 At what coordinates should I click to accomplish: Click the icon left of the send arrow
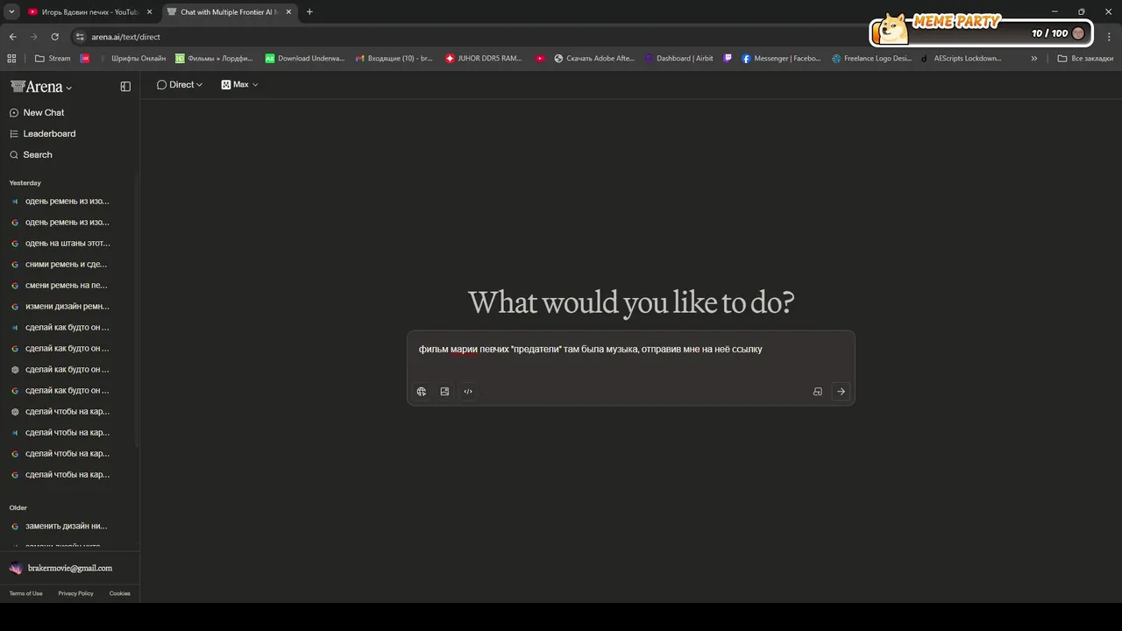click(x=818, y=392)
